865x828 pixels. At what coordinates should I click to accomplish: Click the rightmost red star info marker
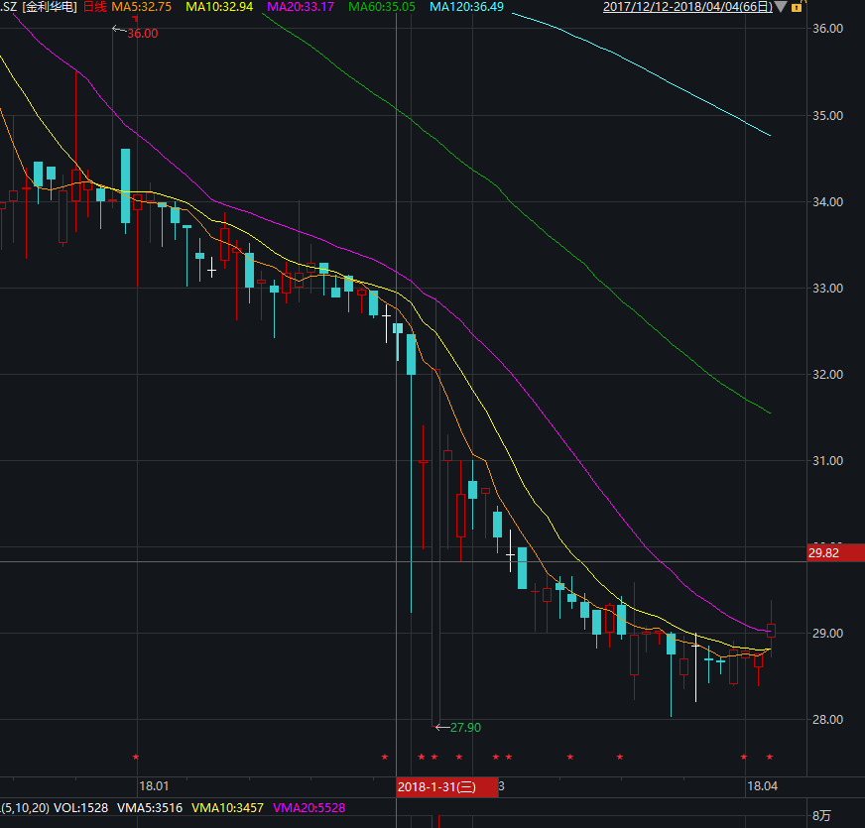coord(770,757)
